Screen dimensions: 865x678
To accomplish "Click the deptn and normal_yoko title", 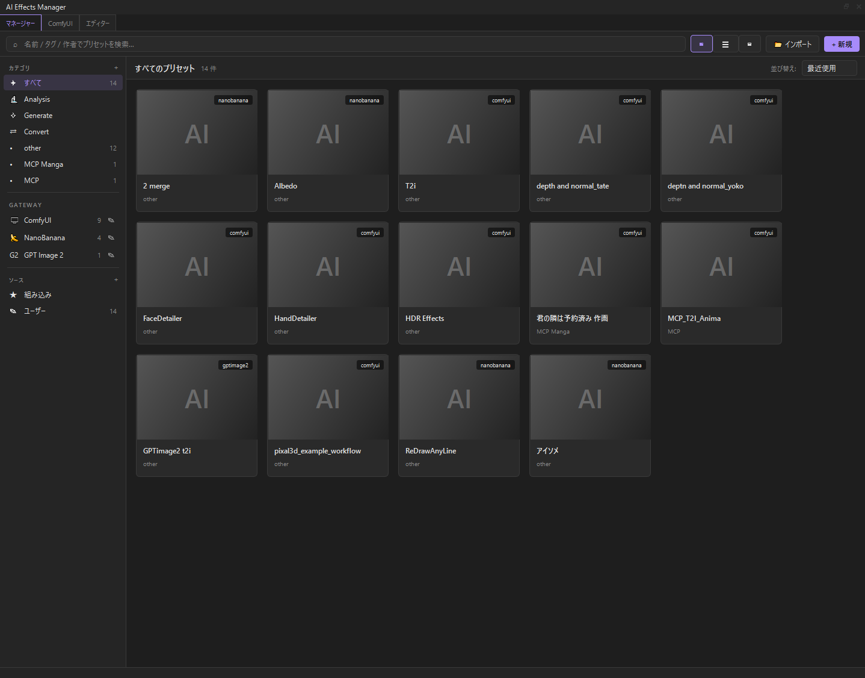I will pos(706,185).
